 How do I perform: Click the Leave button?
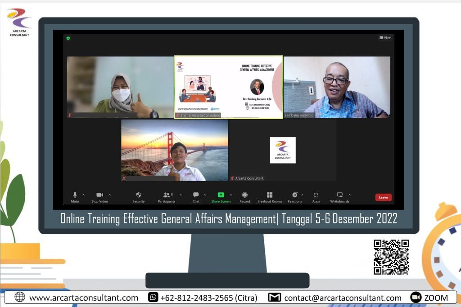(383, 197)
